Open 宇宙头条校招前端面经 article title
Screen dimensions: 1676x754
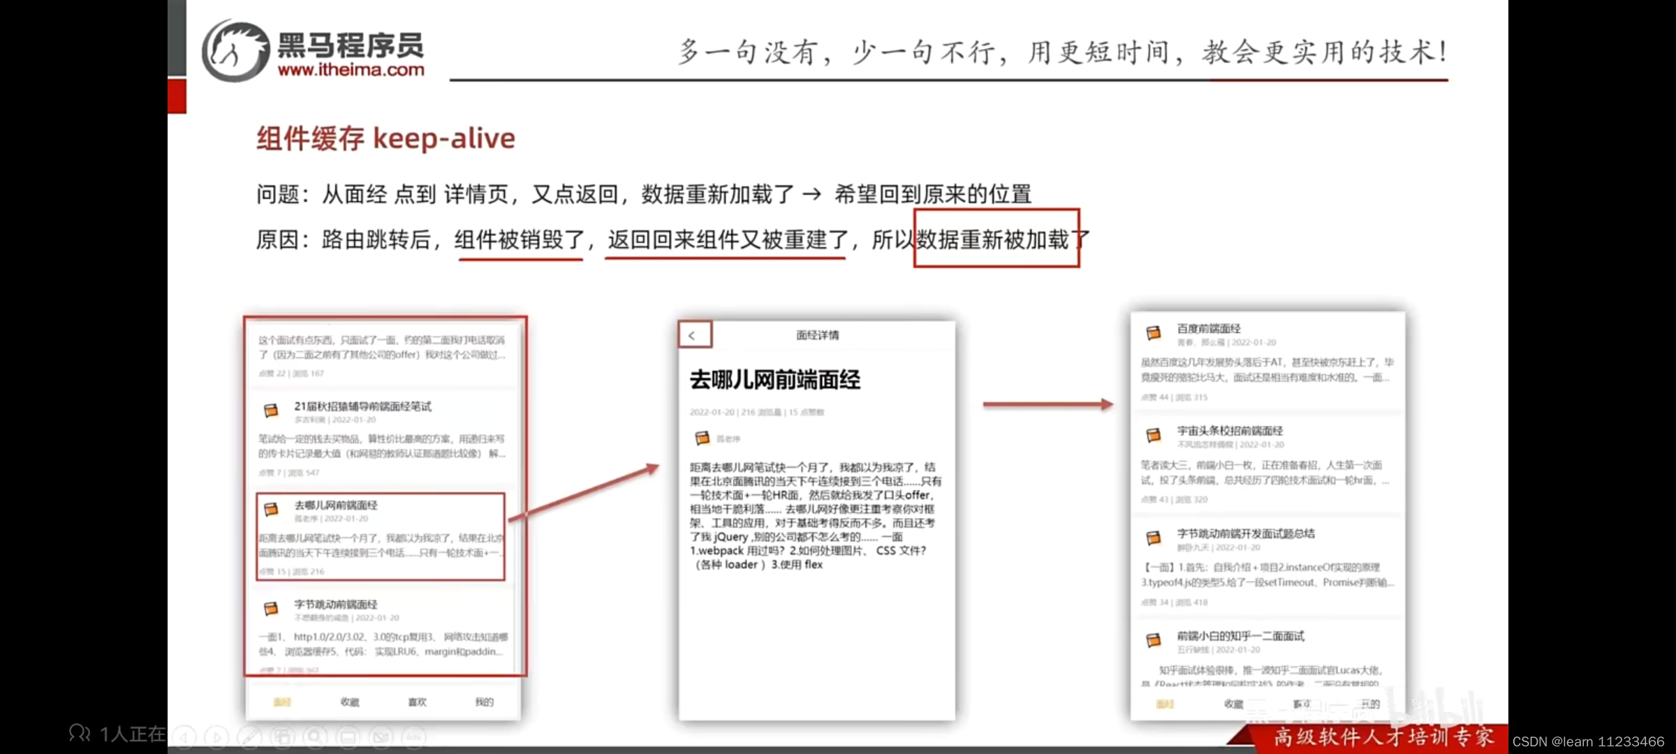tap(1230, 431)
